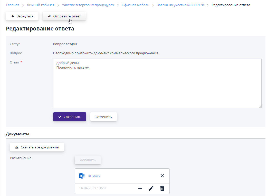
Task: Click the Документы section heading
Action: [x=17, y=134]
